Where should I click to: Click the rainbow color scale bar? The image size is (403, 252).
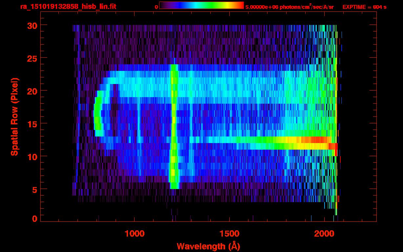point(201,5)
